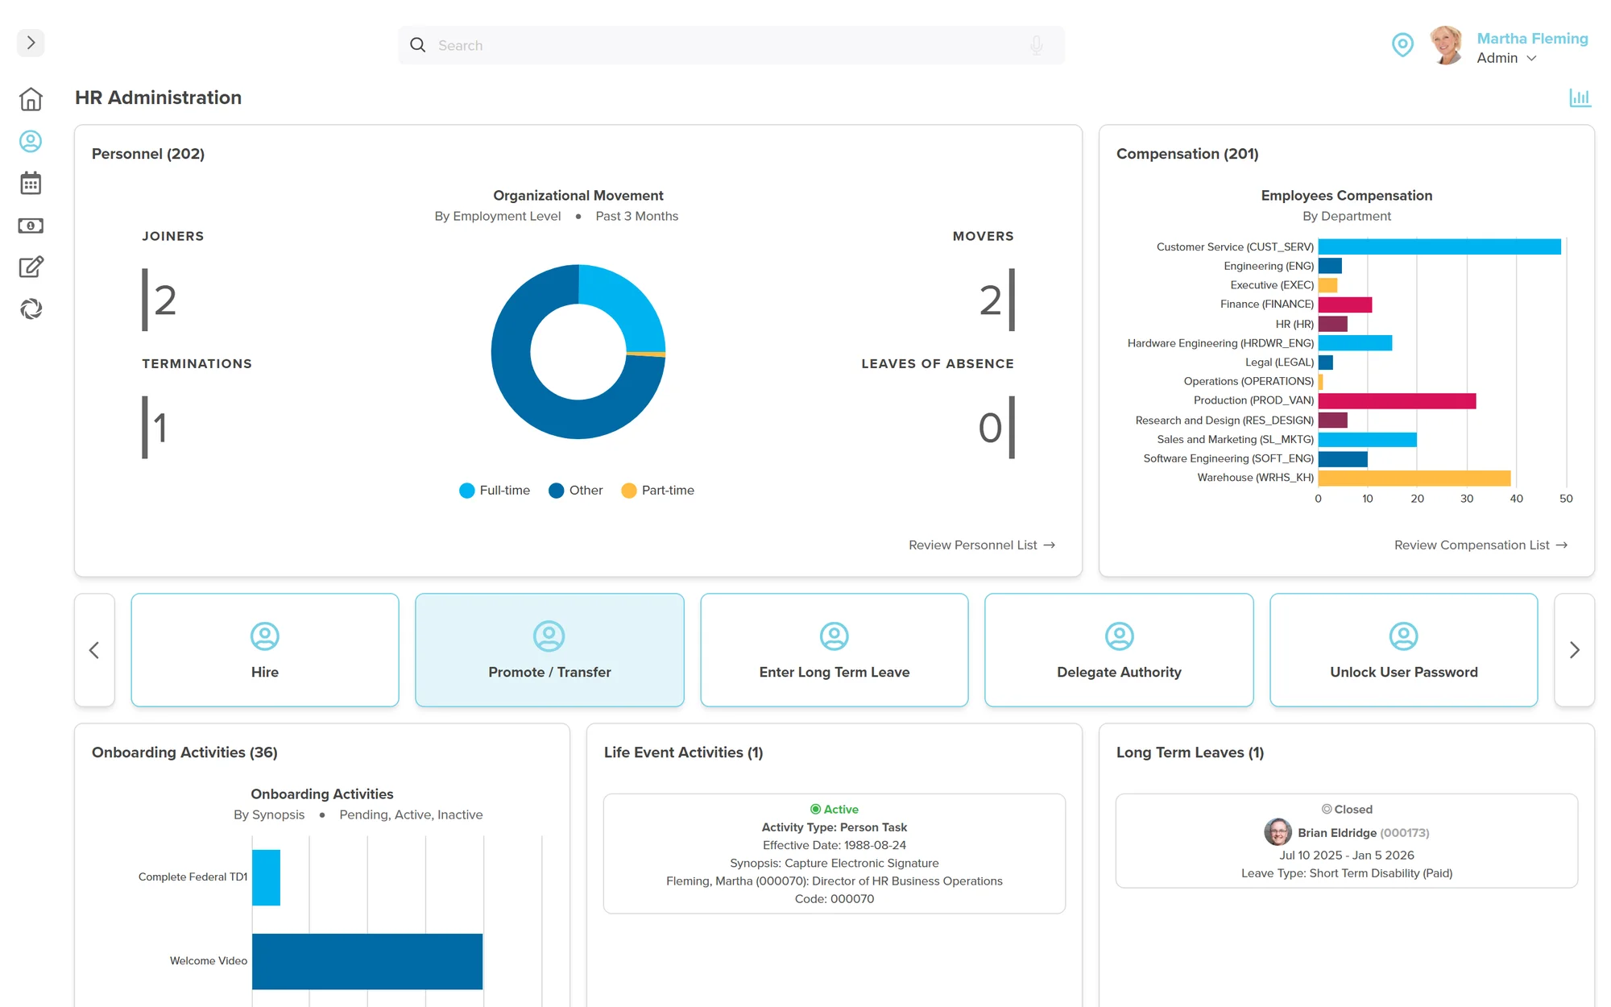Viewport: 1611px width, 1007px height.
Task: Open the Personnel (202) card heading
Action: tap(148, 154)
